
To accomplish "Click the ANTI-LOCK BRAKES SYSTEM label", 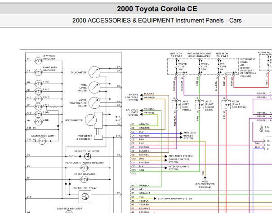I will [x=190, y=135].
